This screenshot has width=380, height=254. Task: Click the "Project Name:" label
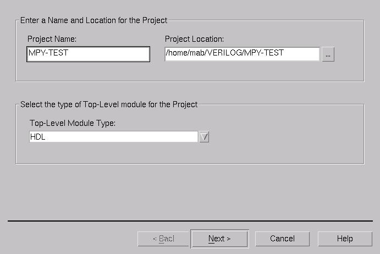click(x=52, y=39)
